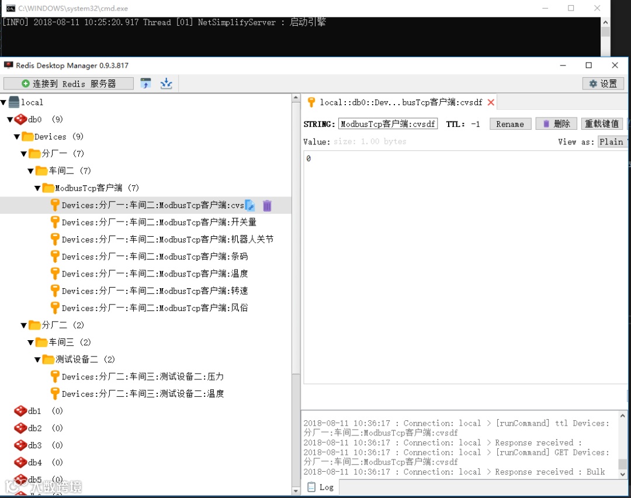
Task: Click the db2 database icon
Action: (x=20, y=428)
